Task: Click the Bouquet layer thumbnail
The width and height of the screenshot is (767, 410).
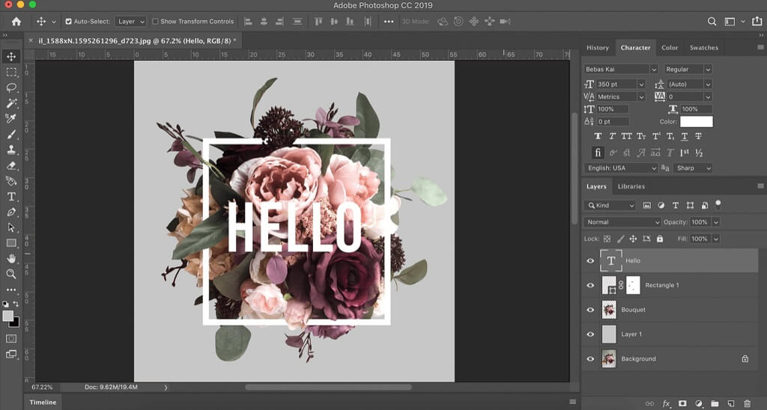Action: [609, 309]
